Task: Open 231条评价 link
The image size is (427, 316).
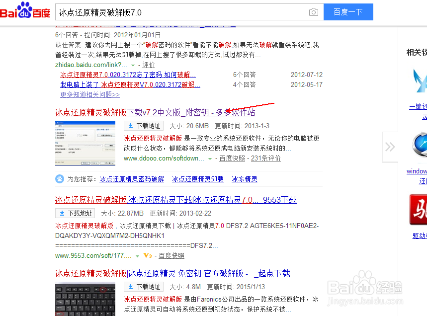Action: pyautogui.click(x=266, y=158)
